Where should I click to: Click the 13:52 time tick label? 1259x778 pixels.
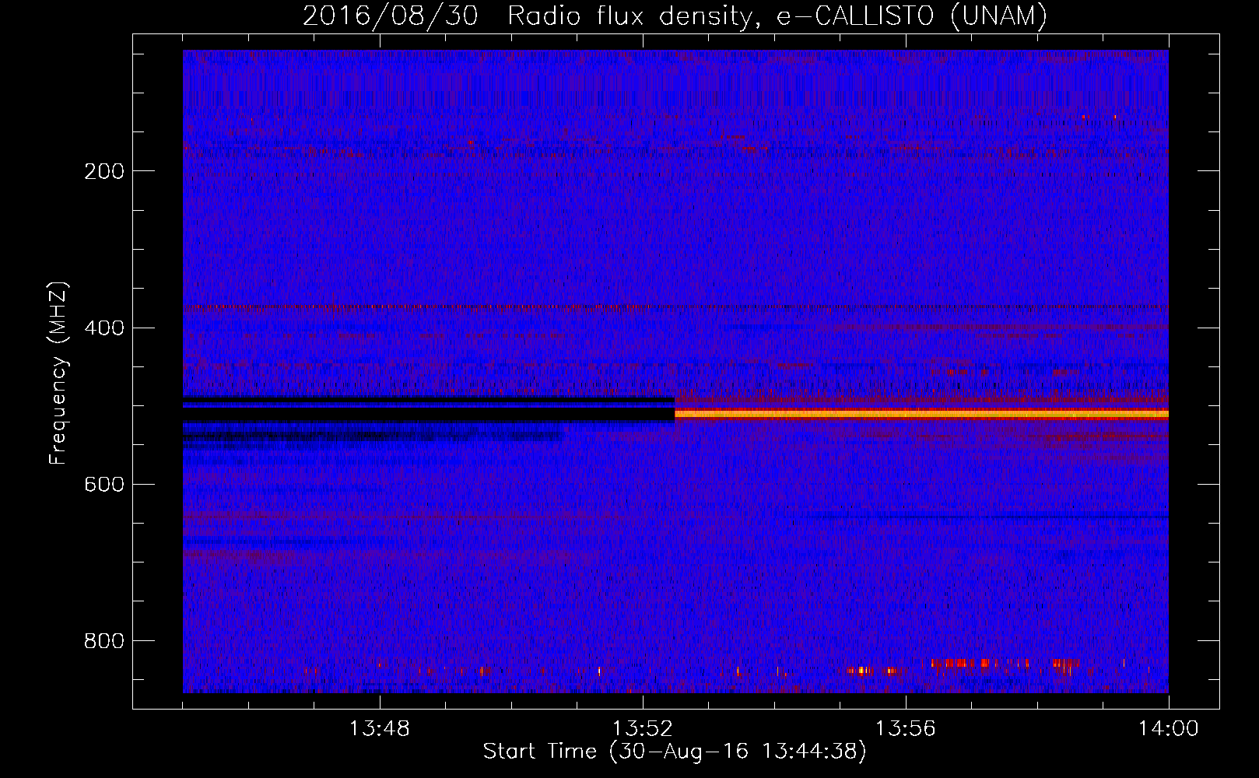[x=643, y=729]
